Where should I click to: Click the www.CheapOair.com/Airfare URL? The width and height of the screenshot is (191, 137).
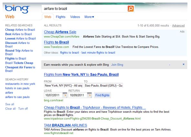pos(61,37)
